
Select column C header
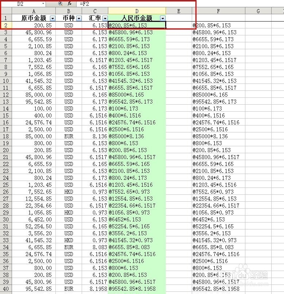click(x=95, y=11)
